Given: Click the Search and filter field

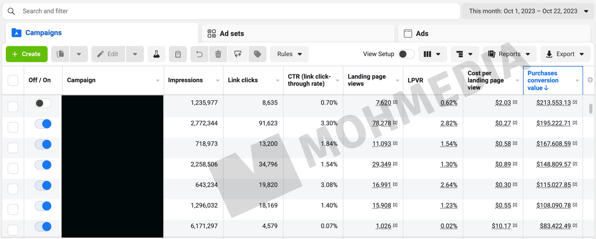Looking at the screenshot, I should [231, 11].
